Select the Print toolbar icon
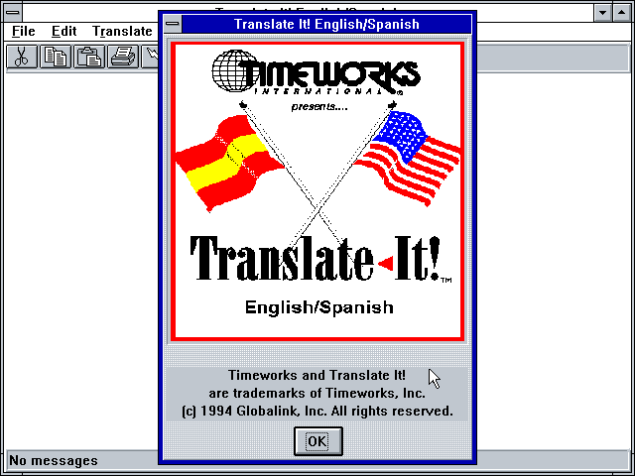Image resolution: width=635 pixels, height=476 pixels. (123, 57)
